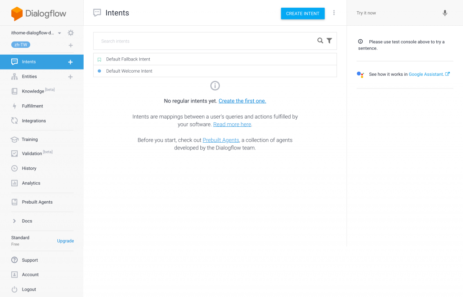Open Fulfillment page
463x297 pixels.
[x=33, y=106]
